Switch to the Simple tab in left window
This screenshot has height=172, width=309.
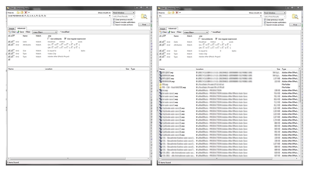12,29
